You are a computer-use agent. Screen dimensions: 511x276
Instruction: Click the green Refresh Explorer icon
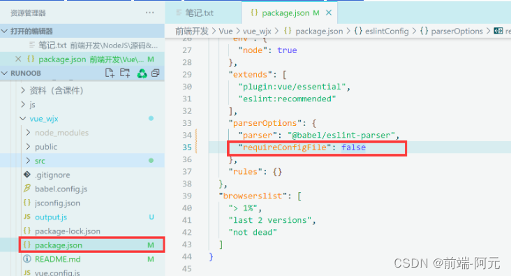click(x=142, y=73)
